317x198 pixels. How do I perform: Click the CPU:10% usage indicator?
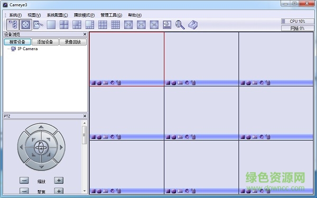[297, 21]
